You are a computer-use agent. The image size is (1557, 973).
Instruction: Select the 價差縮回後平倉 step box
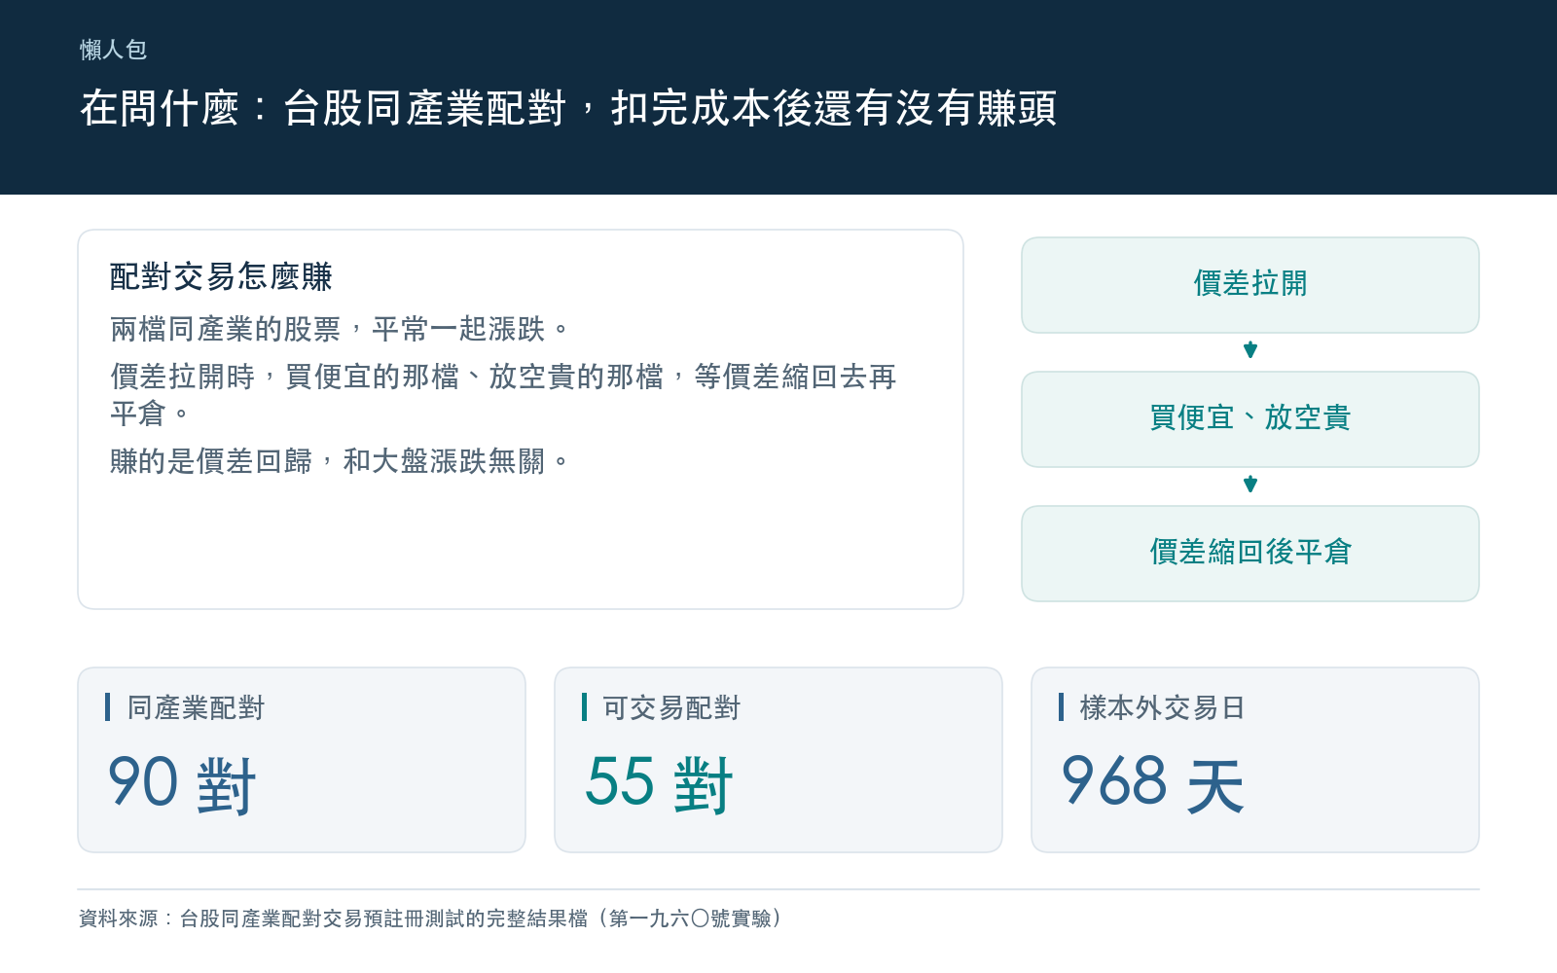[1250, 554]
